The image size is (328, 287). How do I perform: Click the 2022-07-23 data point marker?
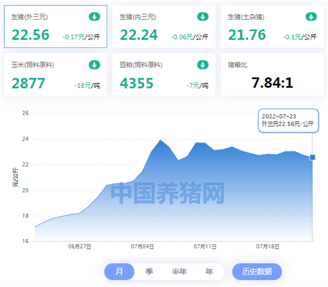[313, 157]
